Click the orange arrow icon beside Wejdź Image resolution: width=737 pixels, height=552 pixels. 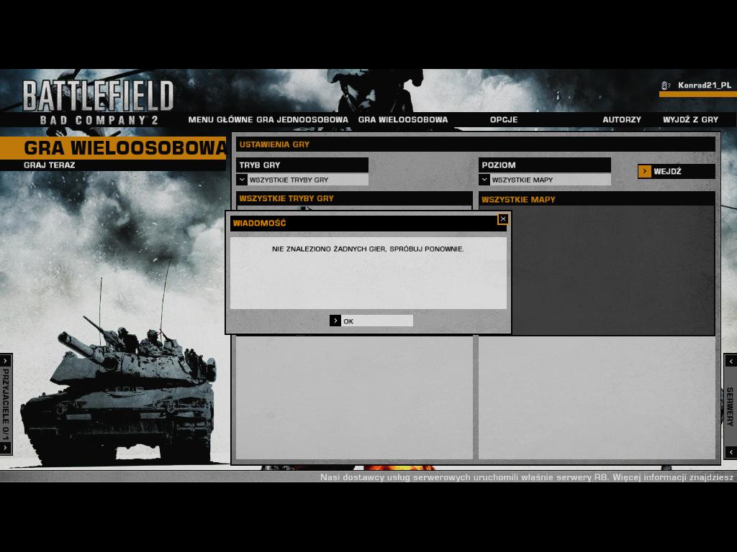(644, 171)
